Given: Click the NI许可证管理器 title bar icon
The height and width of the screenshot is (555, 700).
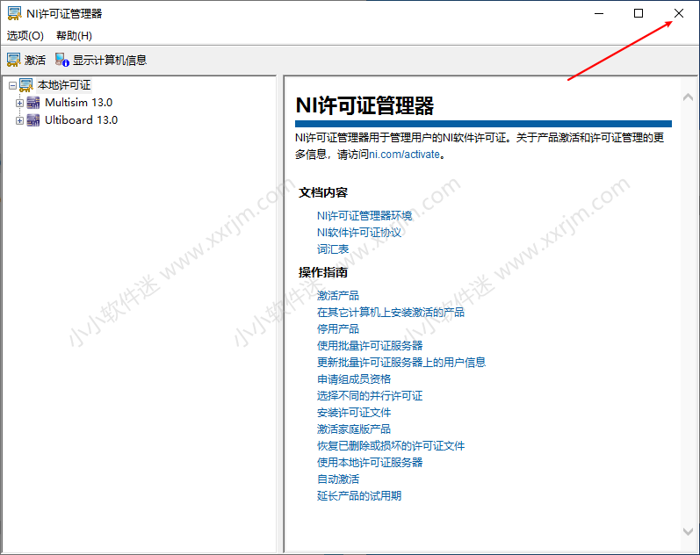Looking at the screenshot, I should 14,13.
